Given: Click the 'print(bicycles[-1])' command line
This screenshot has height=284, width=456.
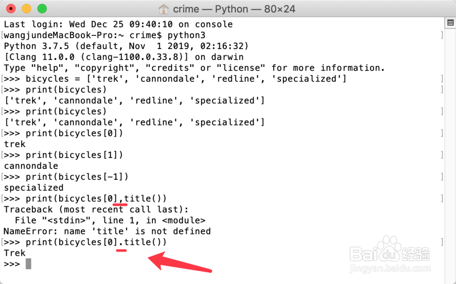Looking at the screenshot, I should [66, 177].
